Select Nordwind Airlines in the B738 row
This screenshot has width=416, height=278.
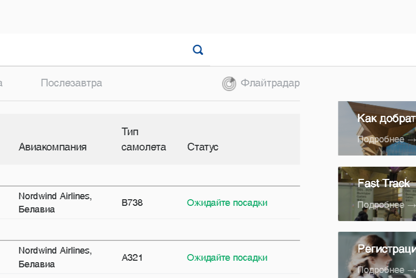pos(55,196)
